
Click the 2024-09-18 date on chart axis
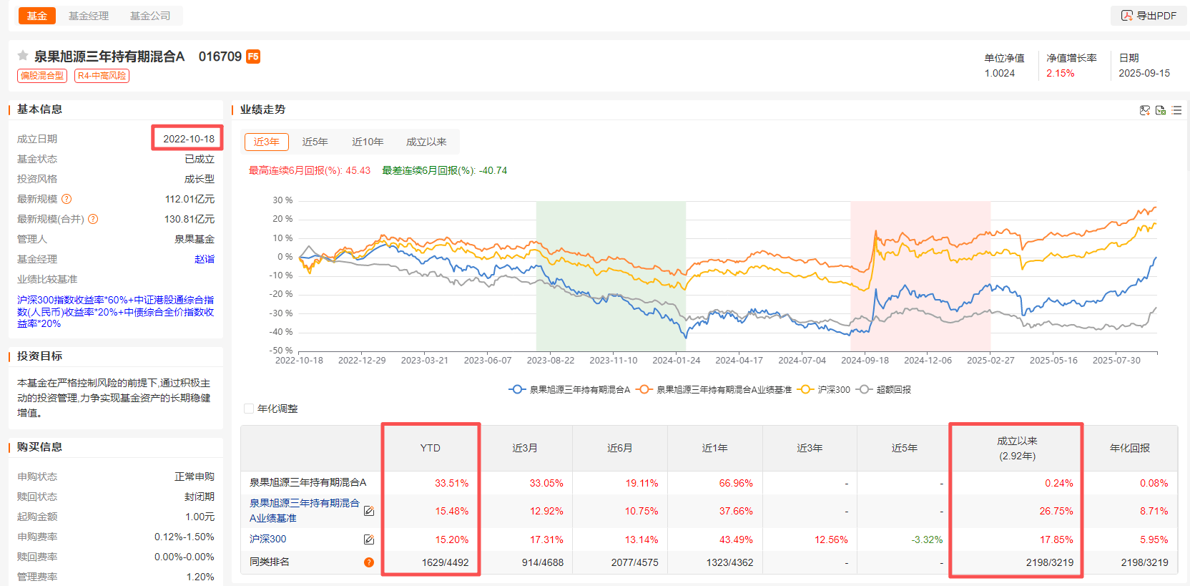[x=865, y=361]
